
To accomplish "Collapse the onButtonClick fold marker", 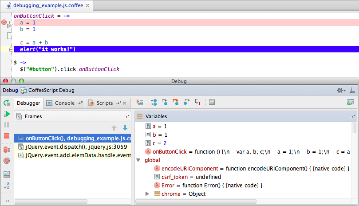I will point(11,23).
